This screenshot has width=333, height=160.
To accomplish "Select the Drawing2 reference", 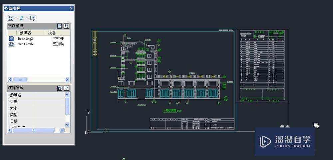I will (x=25, y=39).
